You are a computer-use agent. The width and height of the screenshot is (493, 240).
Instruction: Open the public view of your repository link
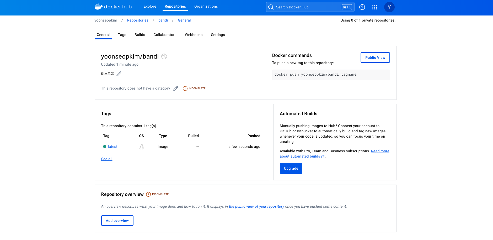(x=256, y=206)
